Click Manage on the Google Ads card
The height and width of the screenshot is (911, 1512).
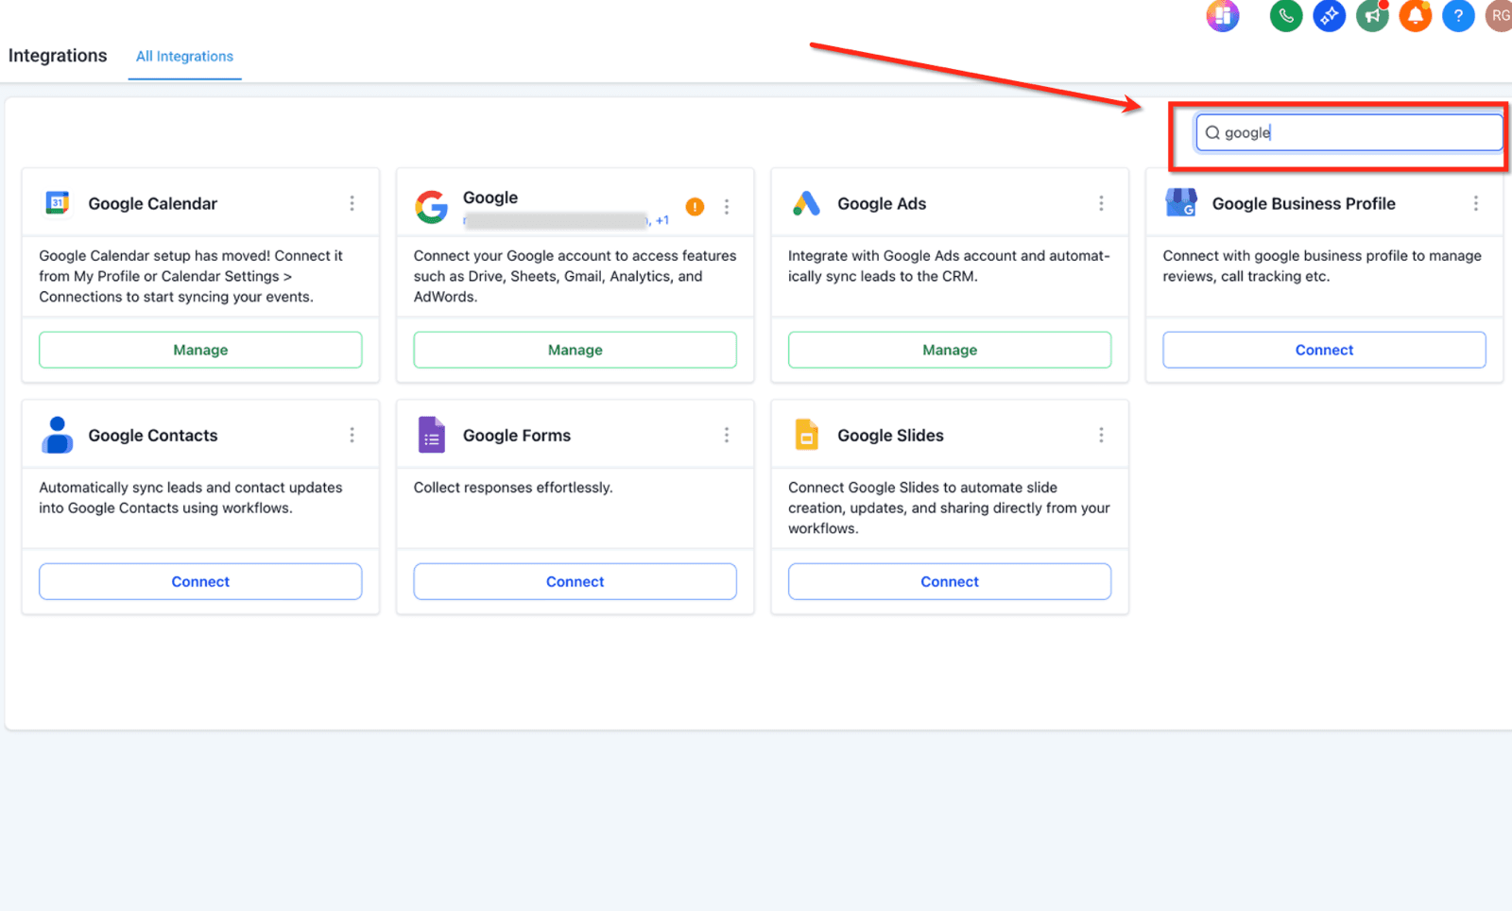[950, 350]
